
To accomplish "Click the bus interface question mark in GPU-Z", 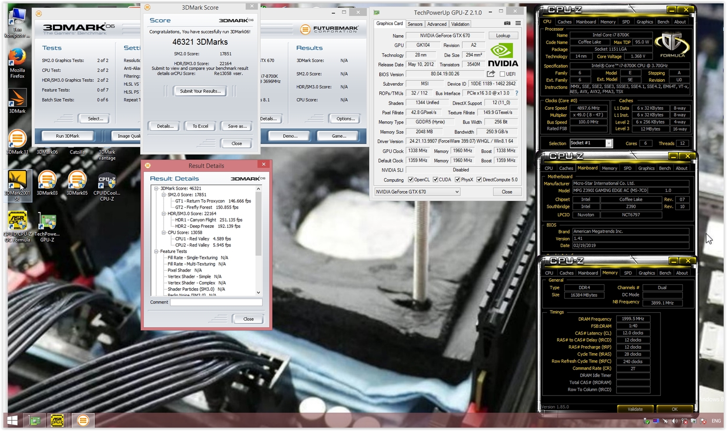I will click(x=517, y=93).
